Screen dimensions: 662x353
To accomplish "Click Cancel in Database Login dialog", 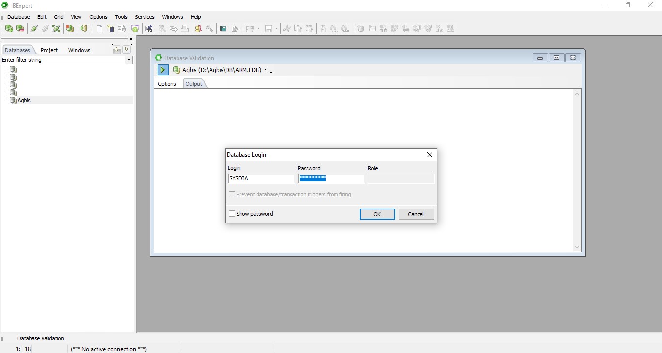I will pyautogui.click(x=416, y=214).
